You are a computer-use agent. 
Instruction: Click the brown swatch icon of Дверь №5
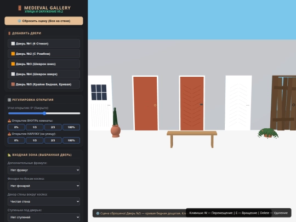[x=13, y=84]
